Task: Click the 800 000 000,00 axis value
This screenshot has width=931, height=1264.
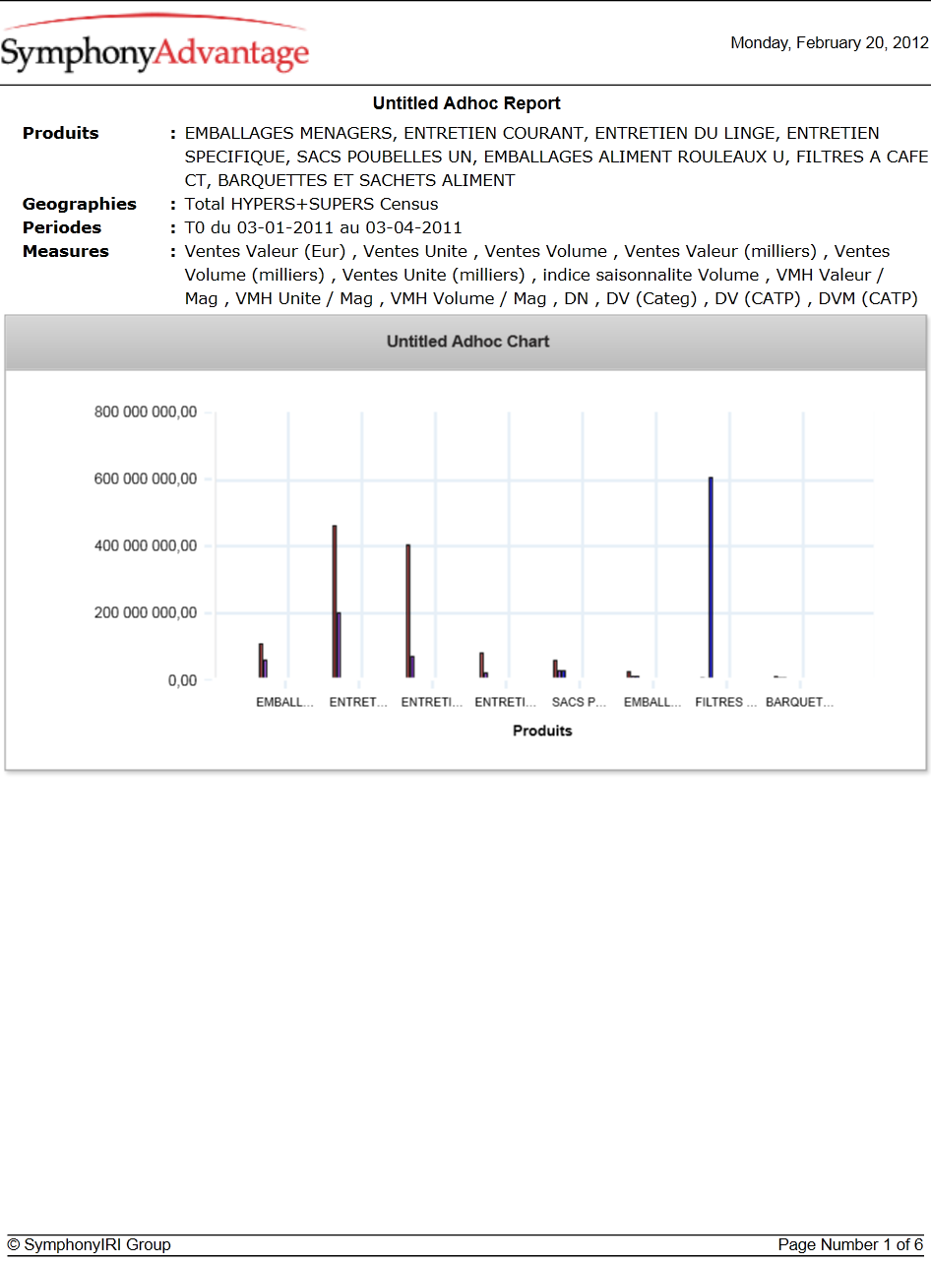Action: [146, 412]
